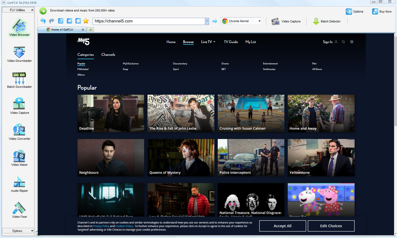
Task: Open the TV Guide
Action: [231, 42]
